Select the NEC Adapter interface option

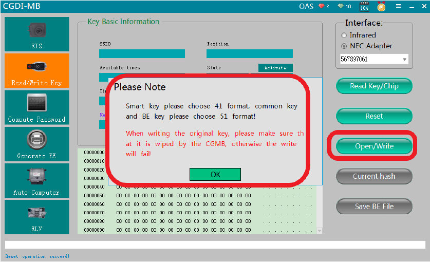[344, 46]
